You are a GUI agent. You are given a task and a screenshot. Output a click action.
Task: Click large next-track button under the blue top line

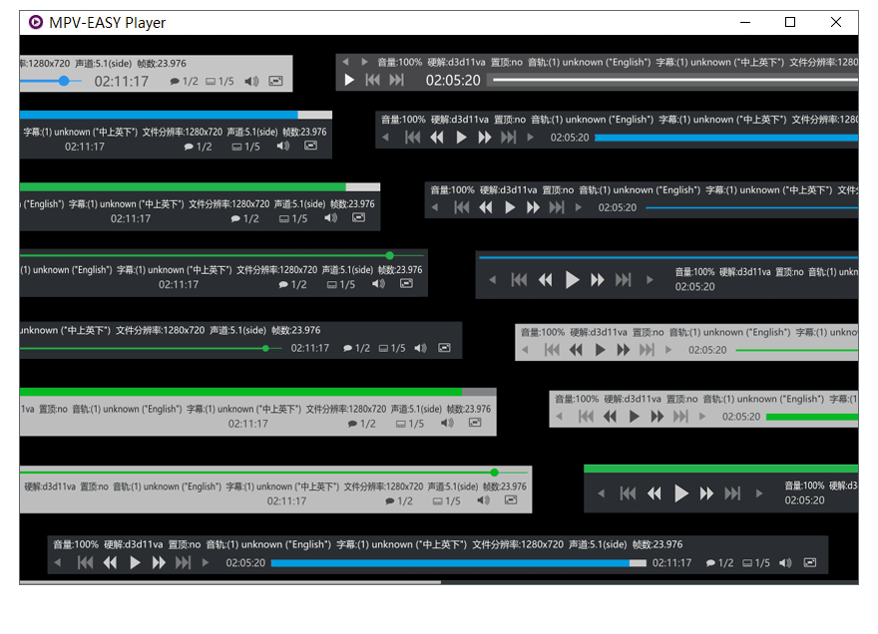[x=624, y=279]
